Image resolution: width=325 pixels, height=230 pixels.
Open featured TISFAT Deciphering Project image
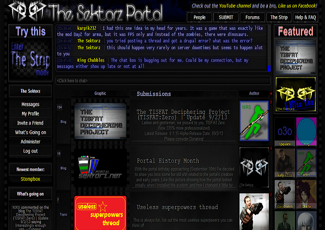pos(296,57)
